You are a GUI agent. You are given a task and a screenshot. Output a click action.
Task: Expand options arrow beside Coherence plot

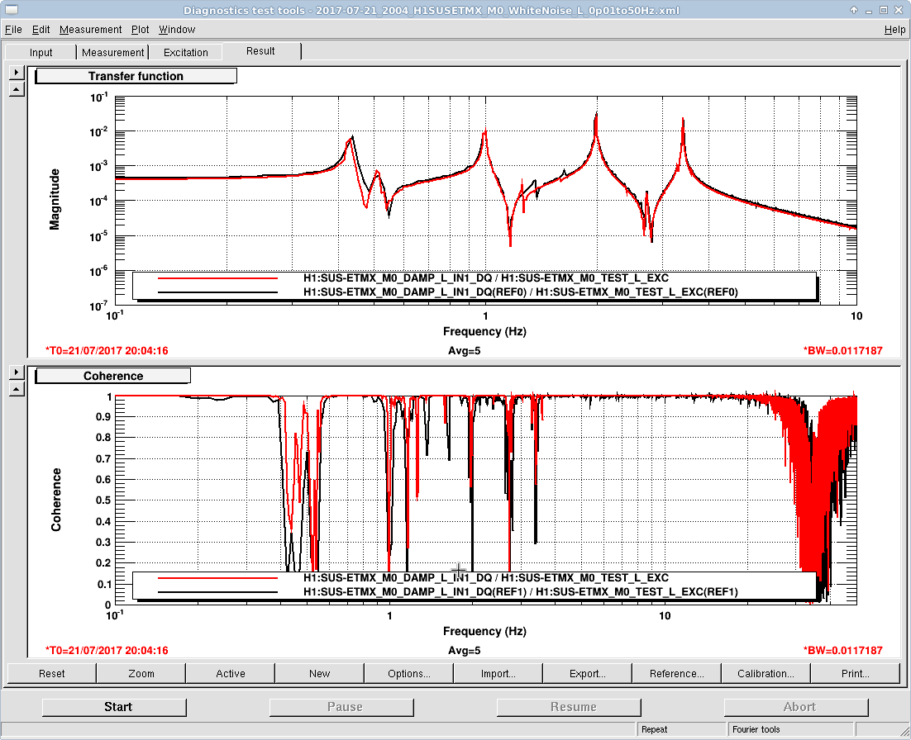pos(17,372)
